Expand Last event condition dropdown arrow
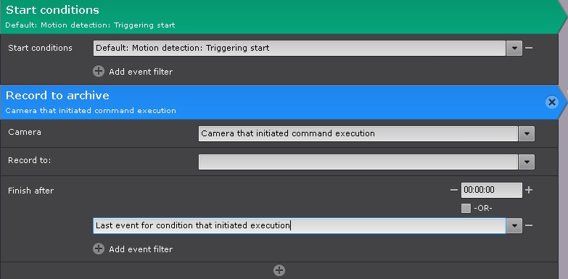568x279 pixels. click(514, 226)
